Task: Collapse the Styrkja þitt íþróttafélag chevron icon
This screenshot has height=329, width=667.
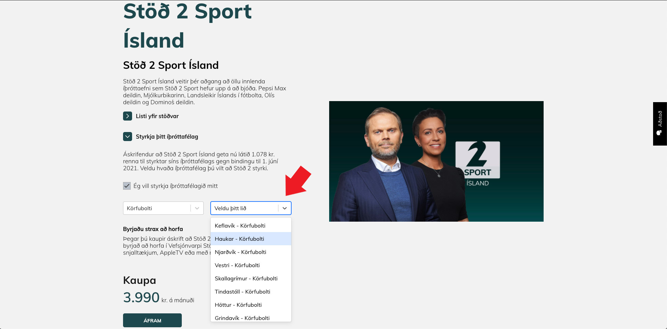Action: tap(128, 137)
